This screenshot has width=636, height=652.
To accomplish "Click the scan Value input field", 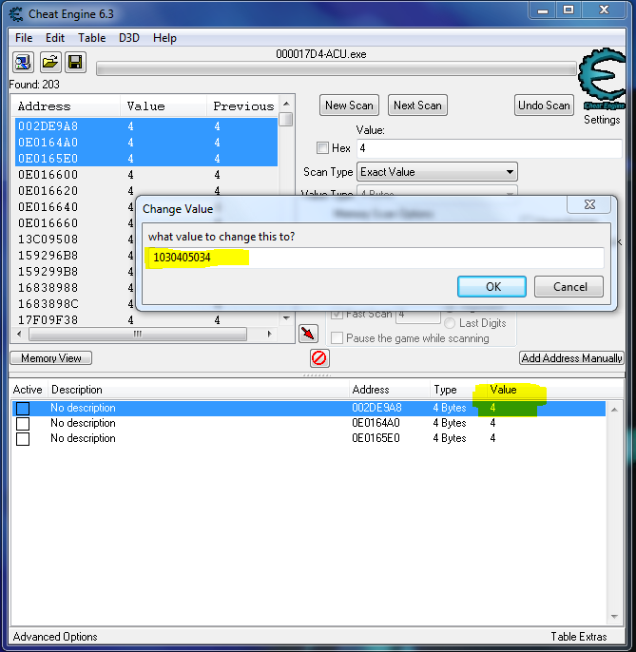I will pos(490,148).
